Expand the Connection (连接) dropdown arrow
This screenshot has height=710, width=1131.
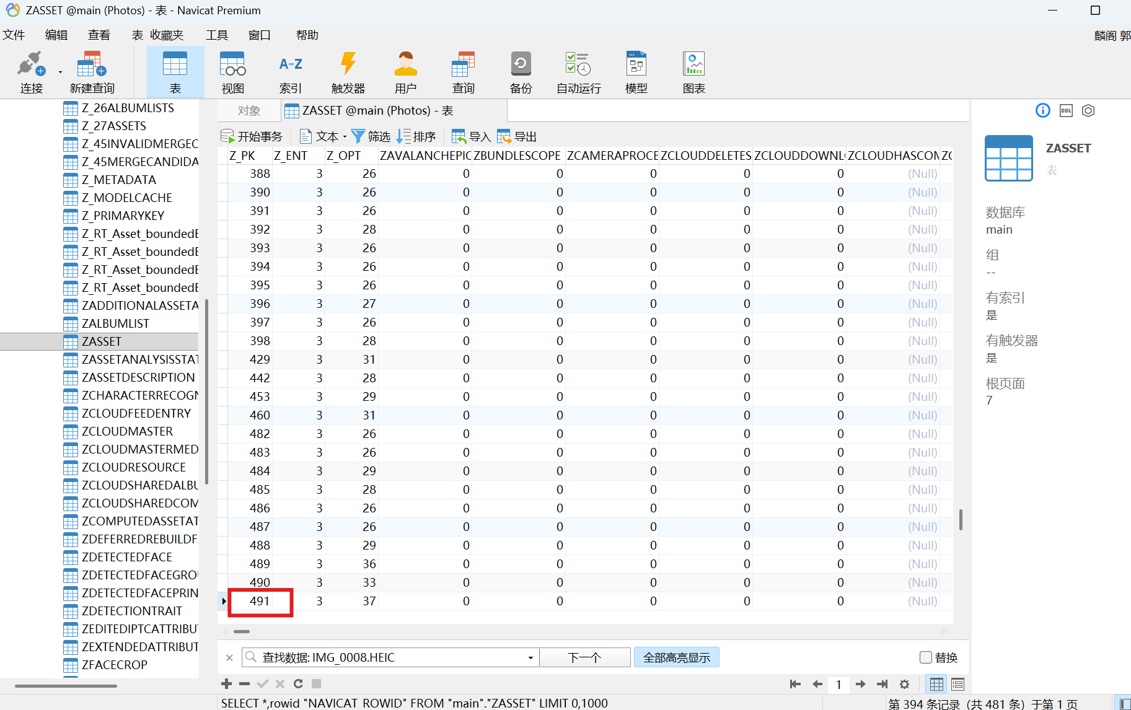tap(60, 72)
